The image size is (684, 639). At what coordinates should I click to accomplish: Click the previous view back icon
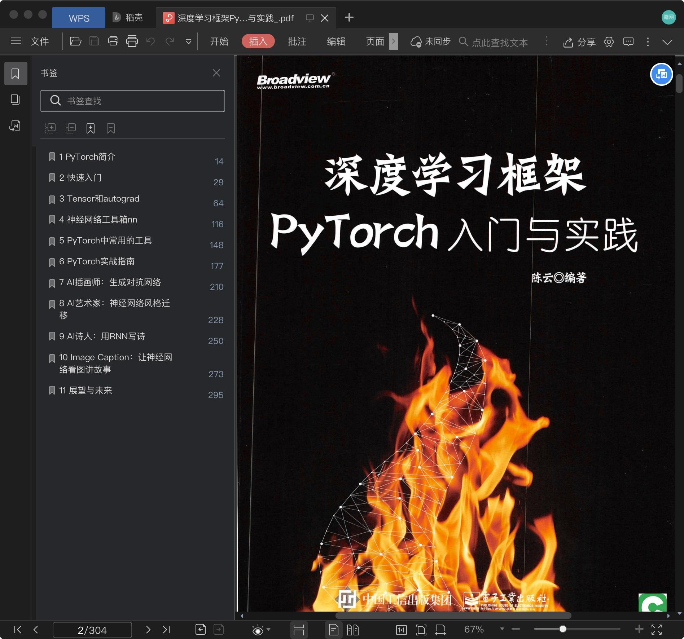click(201, 629)
